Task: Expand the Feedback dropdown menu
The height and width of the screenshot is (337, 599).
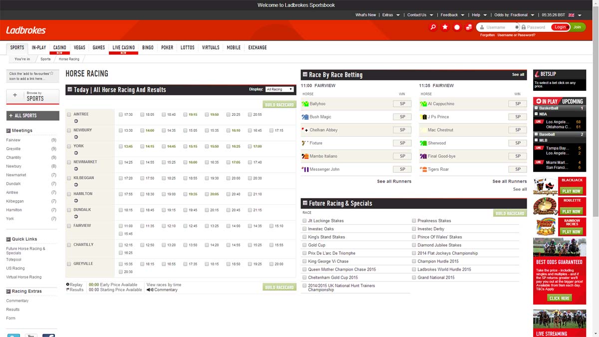Action: coord(452,15)
